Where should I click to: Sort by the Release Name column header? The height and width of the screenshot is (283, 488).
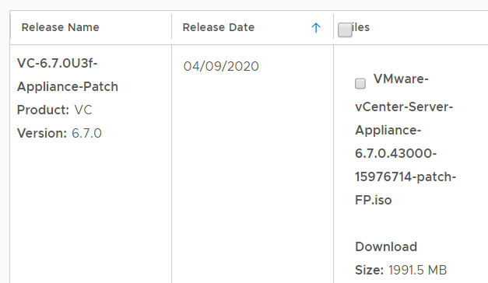click(60, 27)
